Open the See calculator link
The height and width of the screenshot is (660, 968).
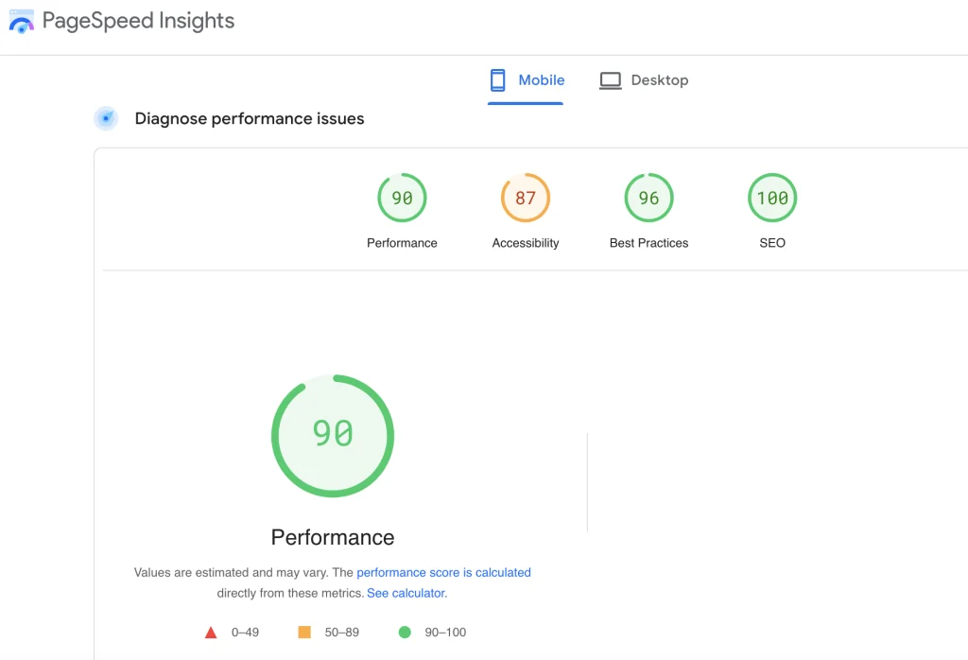click(x=406, y=593)
